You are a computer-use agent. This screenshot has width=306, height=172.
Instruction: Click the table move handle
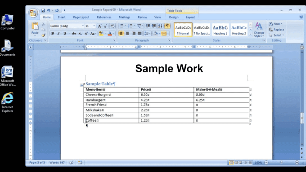[x=82, y=85]
